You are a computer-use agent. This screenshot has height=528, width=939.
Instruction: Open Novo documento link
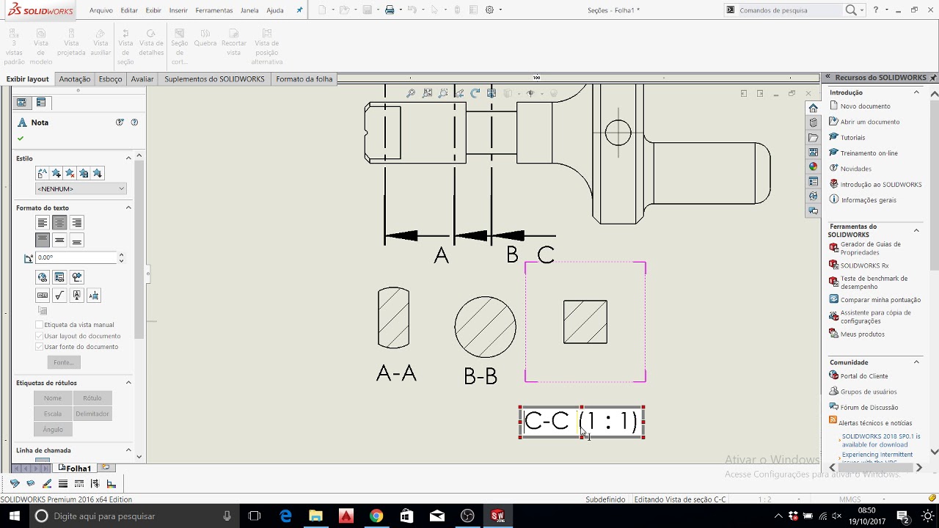[866, 106]
